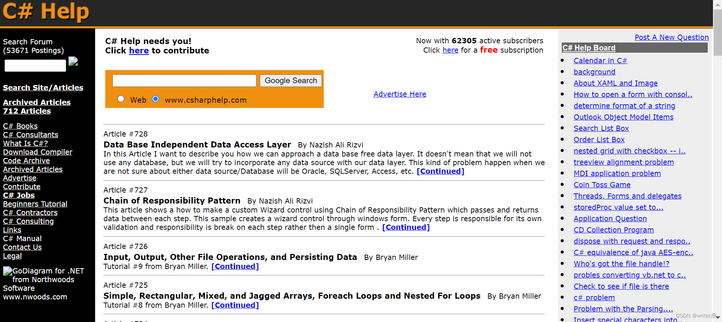This screenshot has height=322, width=722.
Task: Open the Beginners Tutorial link
Action: 35,204
